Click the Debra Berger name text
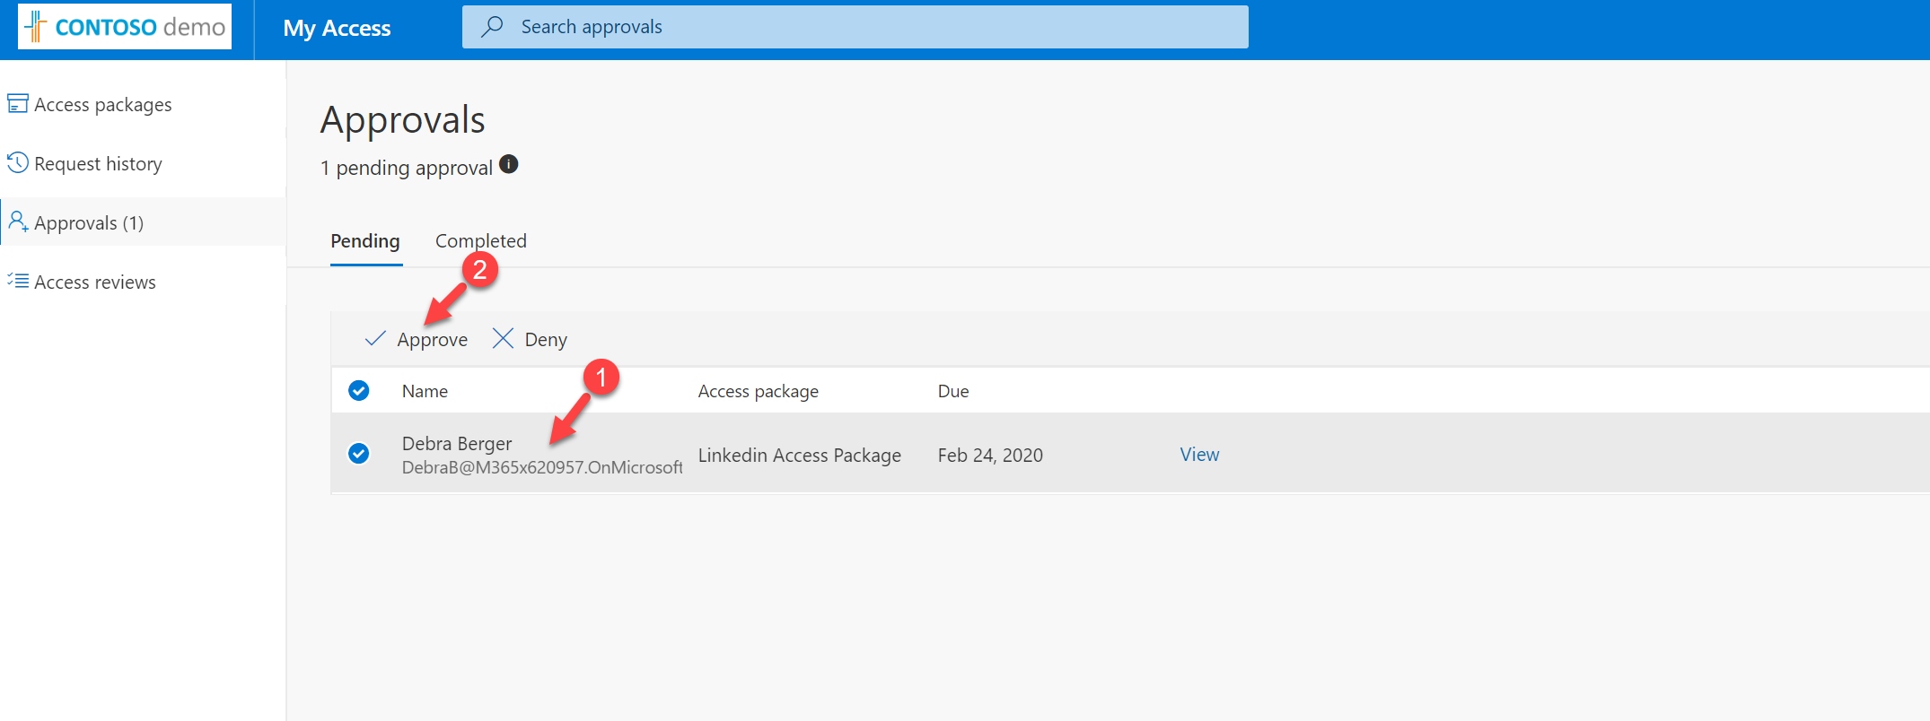 (457, 444)
